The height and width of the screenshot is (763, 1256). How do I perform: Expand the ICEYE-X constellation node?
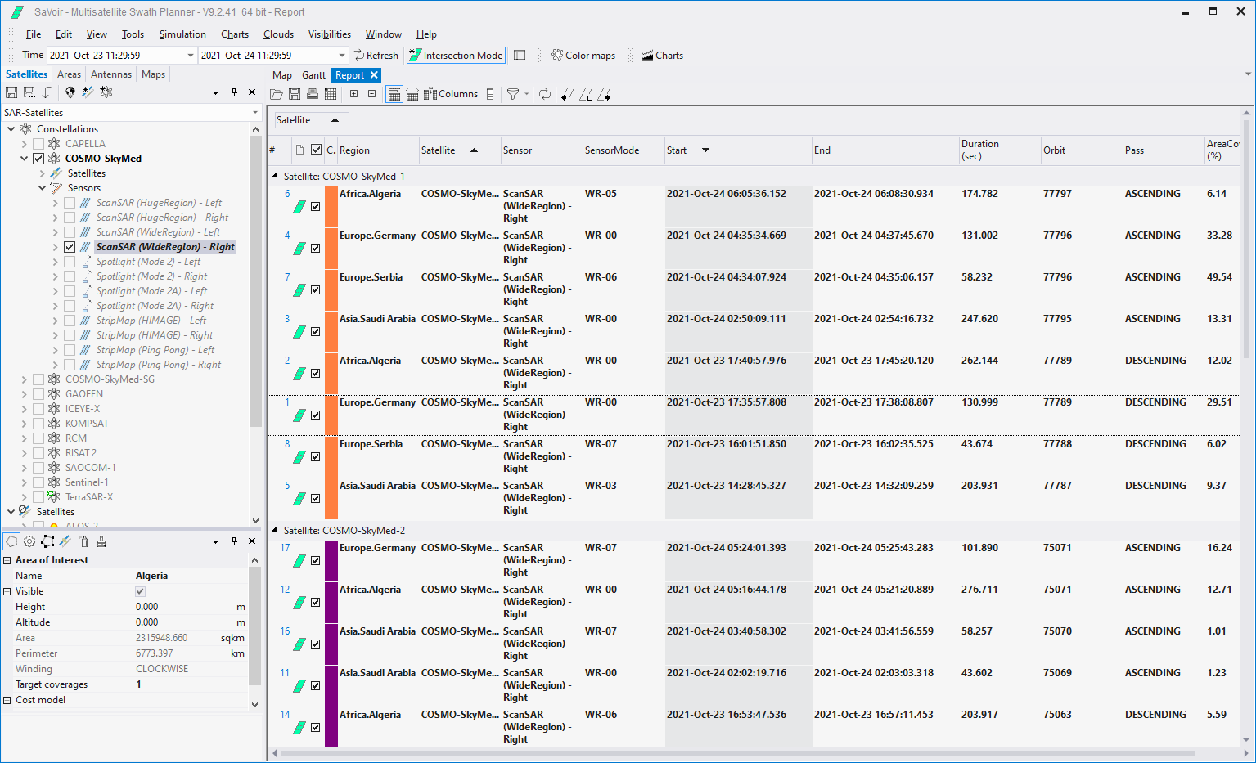(x=25, y=409)
